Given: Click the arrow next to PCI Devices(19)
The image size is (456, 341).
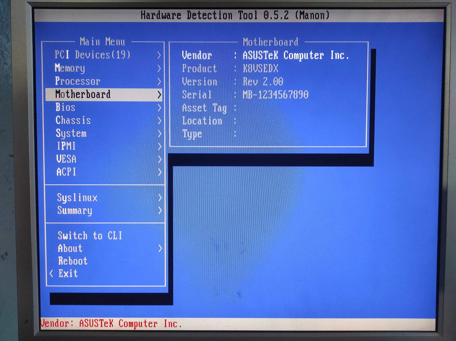Looking at the screenshot, I should [159, 55].
